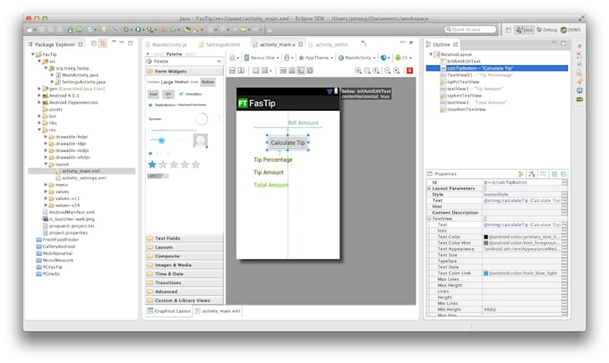The height and width of the screenshot is (363, 609).
Task: Click the Collapse All icon in Package Explorer
Action: coord(95,43)
